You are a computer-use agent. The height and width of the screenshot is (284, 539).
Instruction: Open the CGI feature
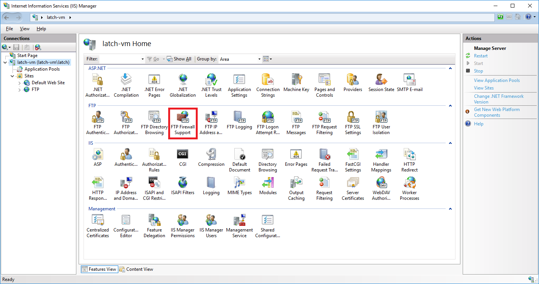pyautogui.click(x=183, y=157)
